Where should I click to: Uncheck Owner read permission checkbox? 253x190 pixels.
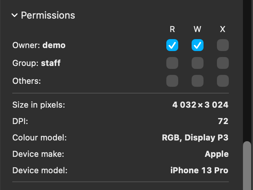(x=172, y=45)
